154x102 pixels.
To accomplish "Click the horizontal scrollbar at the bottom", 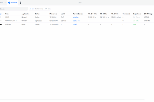I will point(72,100).
